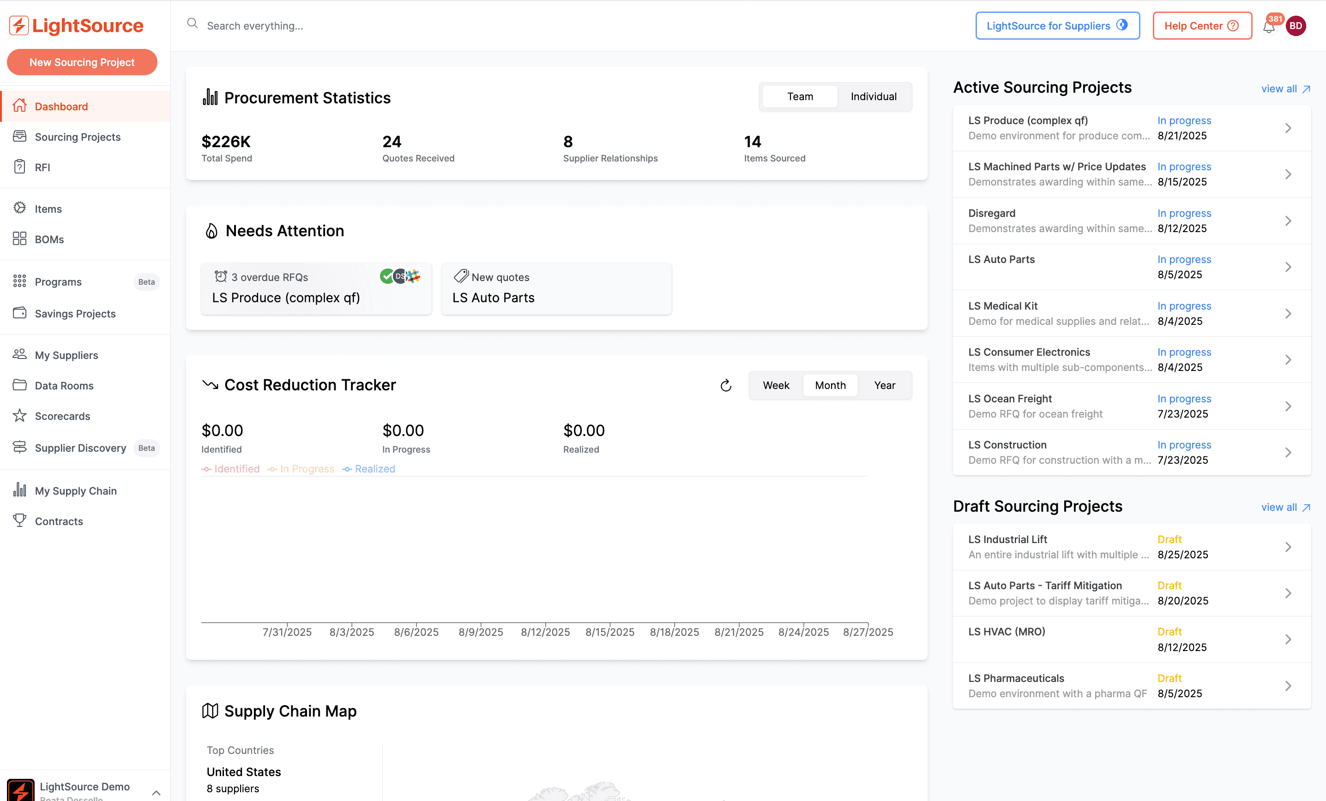Click the Needs Attention flame icon

click(x=211, y=231)
